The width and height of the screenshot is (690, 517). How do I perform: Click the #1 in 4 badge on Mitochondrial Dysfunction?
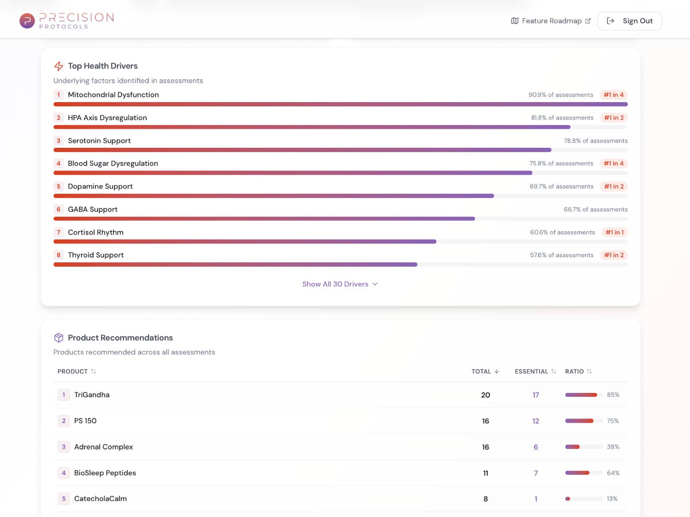[x=613, y=95]
